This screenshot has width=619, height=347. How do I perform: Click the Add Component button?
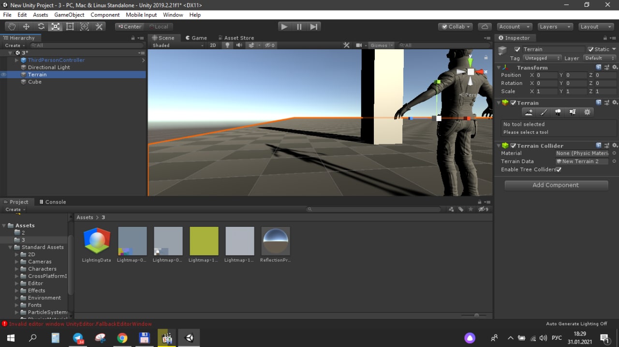556,185
